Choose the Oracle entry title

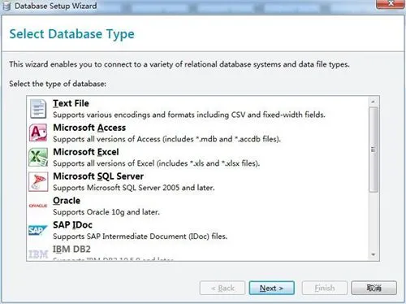coord(67,201)
